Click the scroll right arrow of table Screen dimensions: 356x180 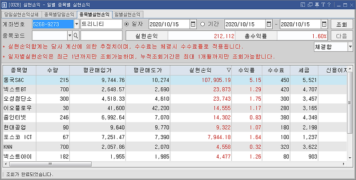pos(344,164)
